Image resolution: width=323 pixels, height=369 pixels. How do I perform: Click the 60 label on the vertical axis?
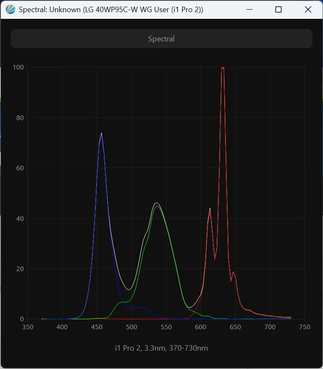19,168
